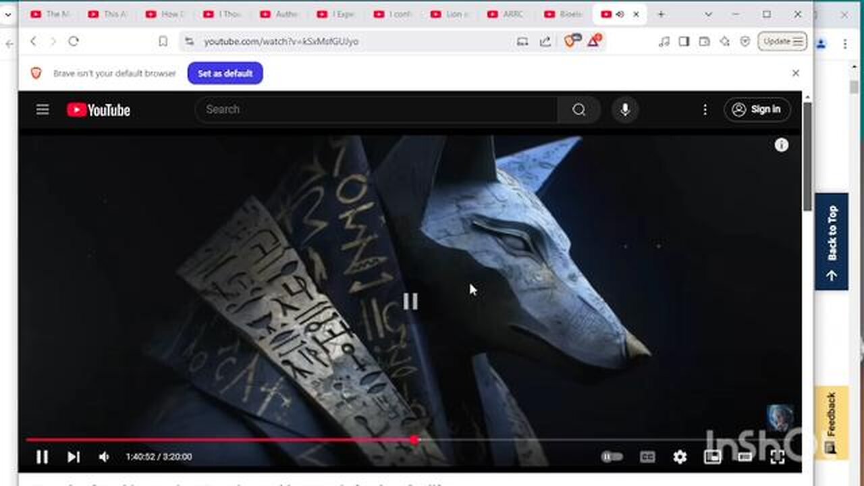Skip to the next video
This screenshot has height=486, width=864.
click(74, 457)
